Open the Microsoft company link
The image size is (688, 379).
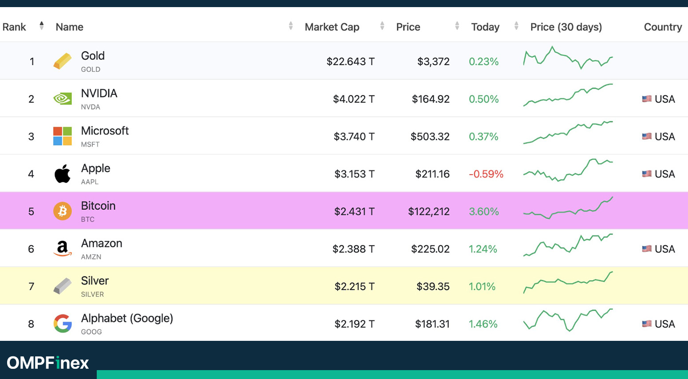coord(105,131)
